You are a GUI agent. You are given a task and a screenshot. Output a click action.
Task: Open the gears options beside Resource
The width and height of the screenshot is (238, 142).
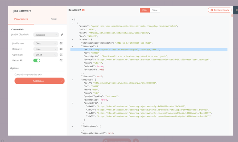point(61,49)
